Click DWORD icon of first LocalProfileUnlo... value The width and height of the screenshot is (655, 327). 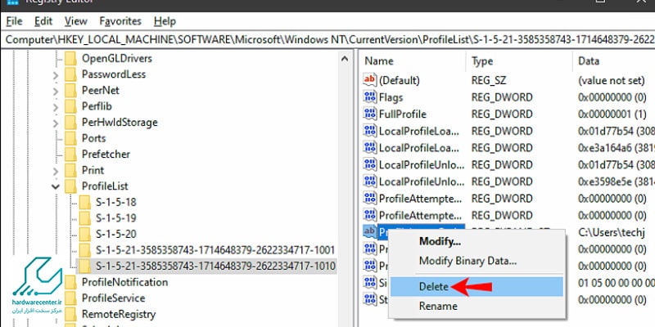tap(370, 164)
